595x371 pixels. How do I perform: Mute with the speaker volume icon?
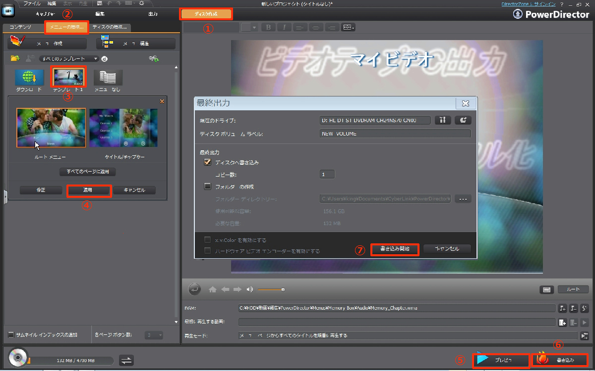pos(249,289)
